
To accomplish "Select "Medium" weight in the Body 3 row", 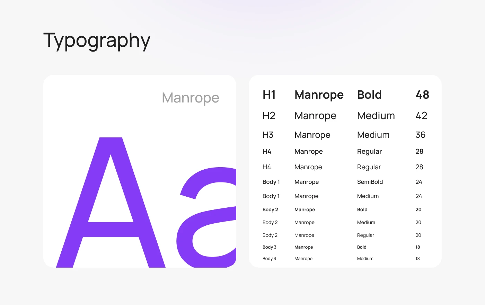I will tap(365, 259).
